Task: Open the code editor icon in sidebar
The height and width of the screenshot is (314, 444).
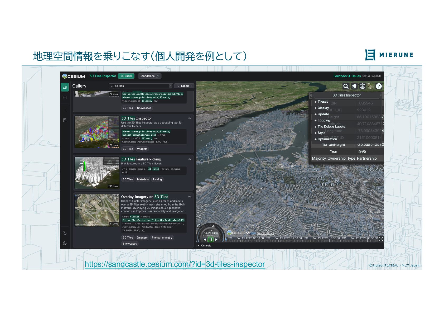Action: [x=65, y=98]
